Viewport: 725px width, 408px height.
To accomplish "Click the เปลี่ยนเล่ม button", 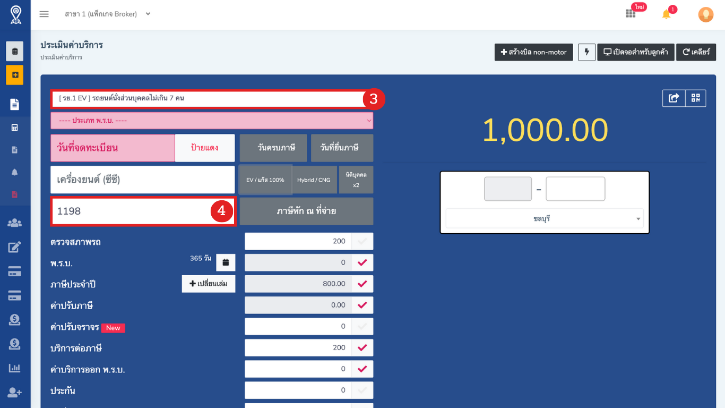I will pos(209,284).
